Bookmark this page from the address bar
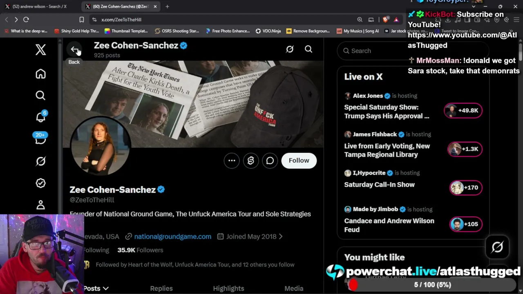Screen dimensions: 523x294 tap(82, 20)
